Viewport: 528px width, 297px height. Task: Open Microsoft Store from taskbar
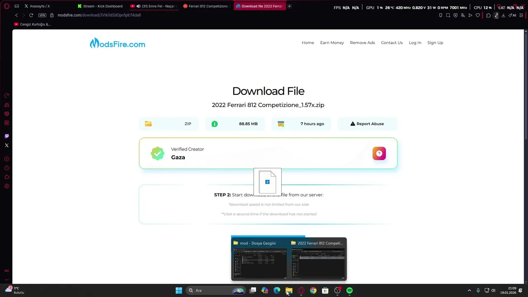(325, 290)
